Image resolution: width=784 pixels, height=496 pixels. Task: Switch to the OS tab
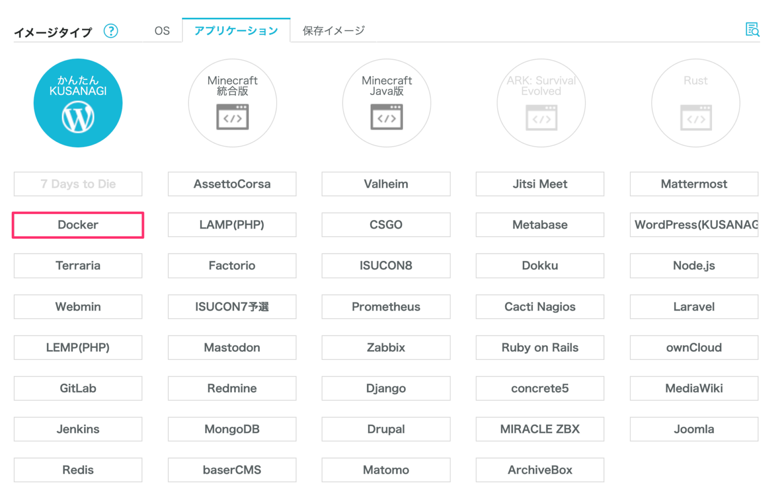click(x=161, y=30)
